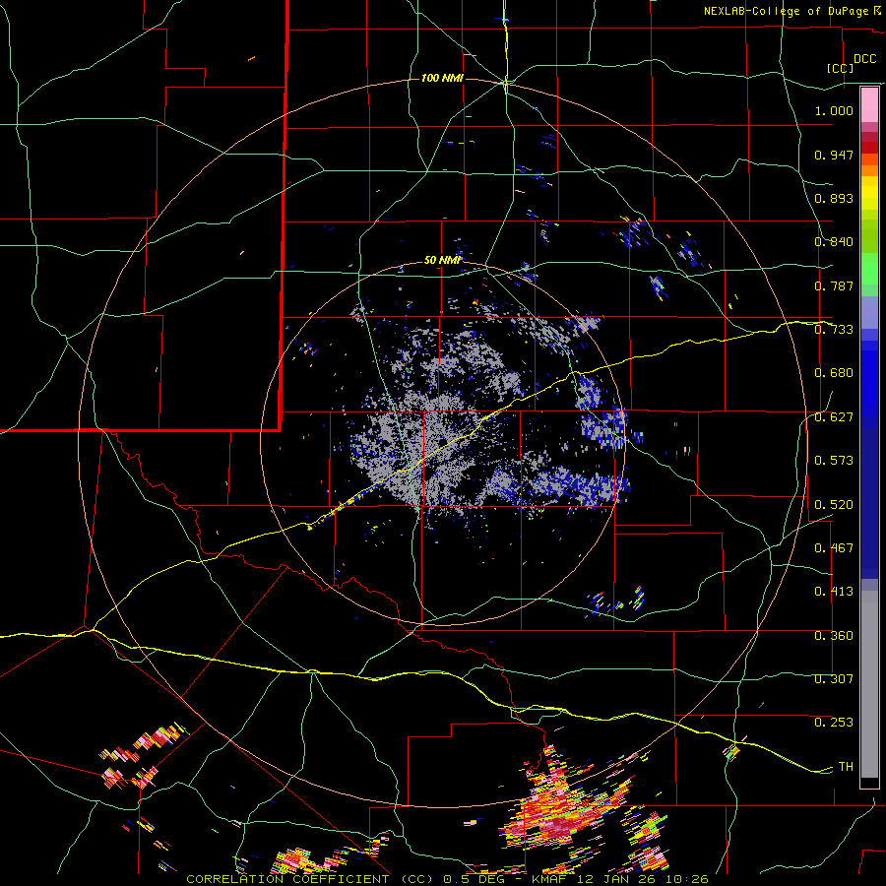
Task: Click the 0.520 scale value
Action: tap(834, 505)
